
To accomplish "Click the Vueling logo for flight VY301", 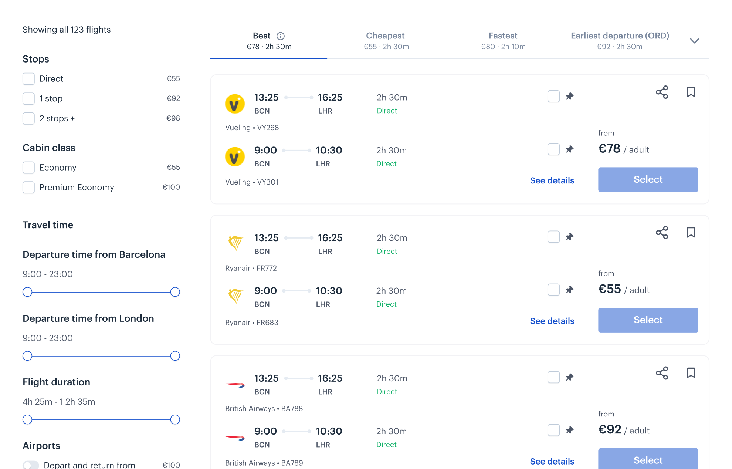I will [x=235, y=156].
